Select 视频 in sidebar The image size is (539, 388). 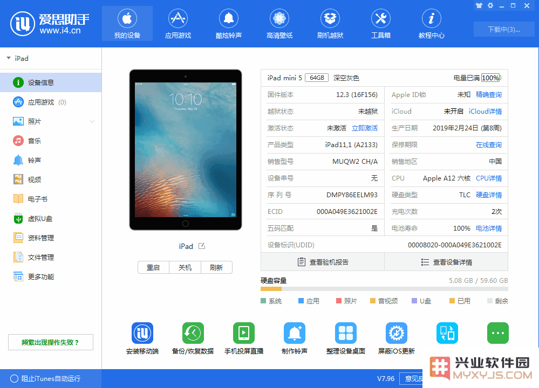click(x=51, y=179)
